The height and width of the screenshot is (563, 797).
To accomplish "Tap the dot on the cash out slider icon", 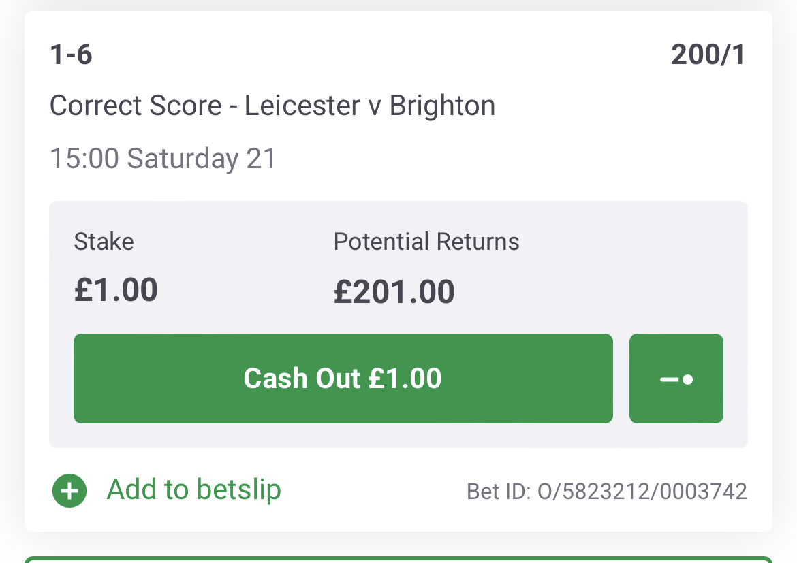I will point(688,379).
